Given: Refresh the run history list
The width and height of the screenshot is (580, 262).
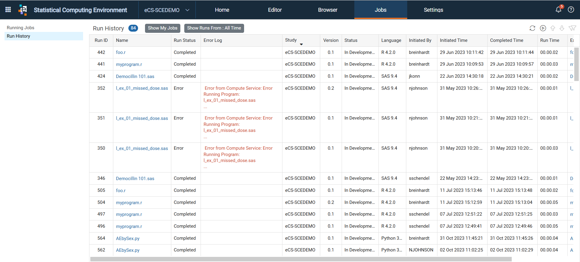Looking at the screenshot, I should (532, 28).
